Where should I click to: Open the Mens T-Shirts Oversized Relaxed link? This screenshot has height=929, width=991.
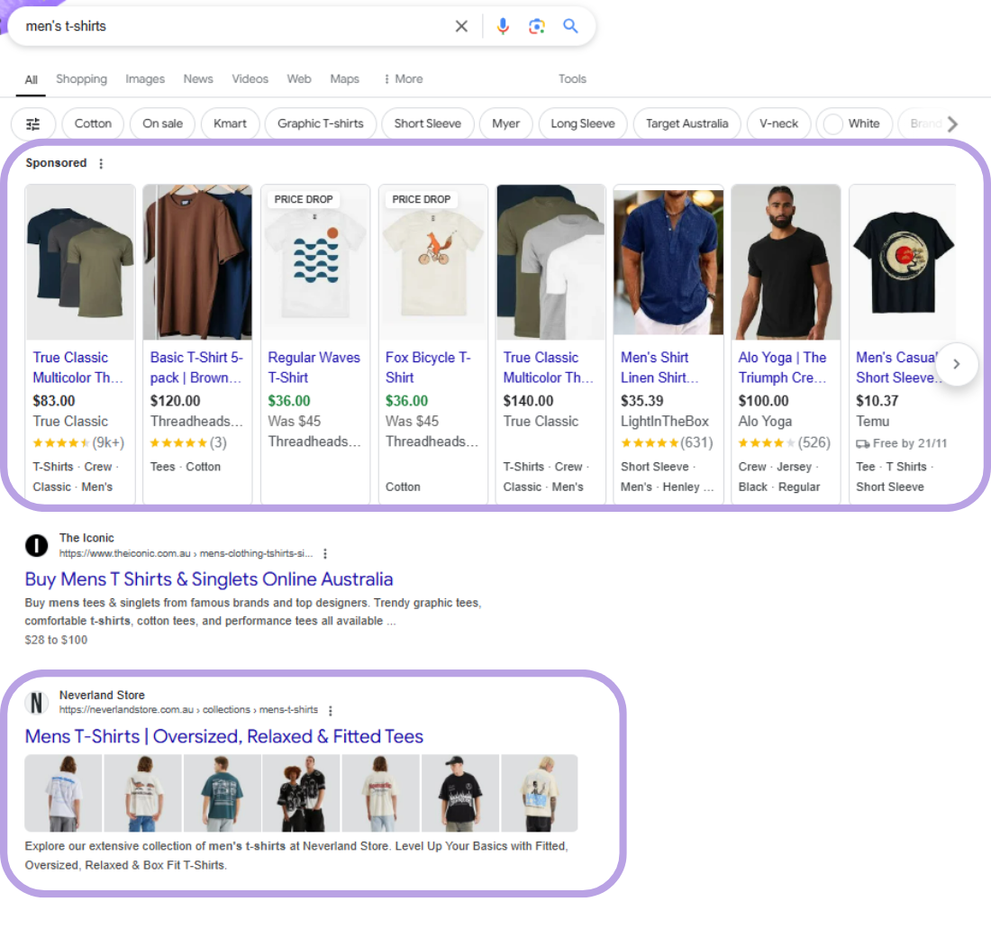224,736
